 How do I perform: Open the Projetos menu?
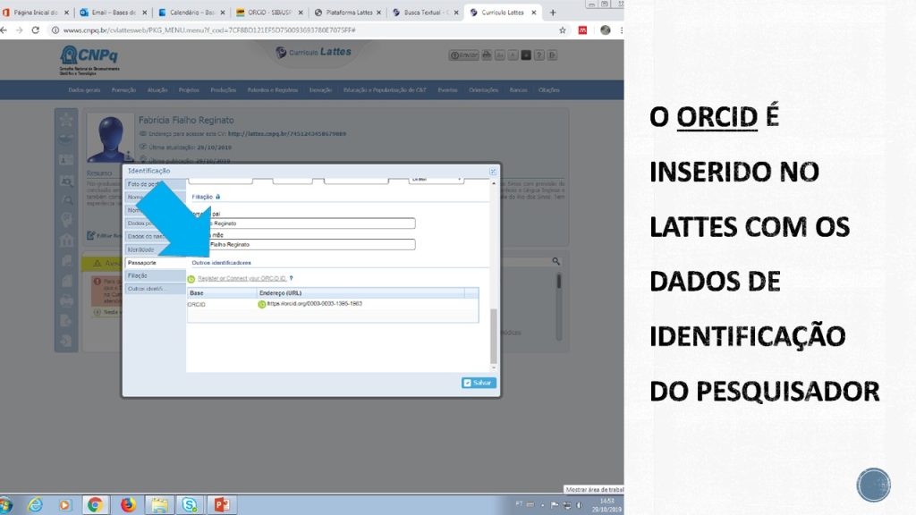(x=189, y=90)
